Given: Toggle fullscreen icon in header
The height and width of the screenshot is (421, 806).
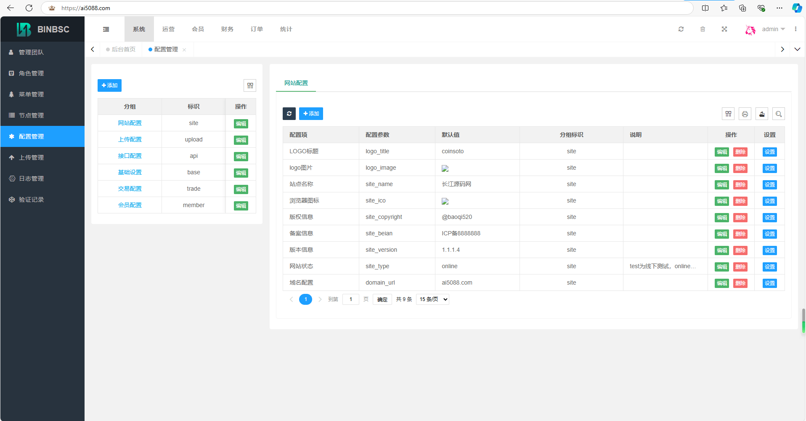Looking at the screenshot, I should [724, 29].
